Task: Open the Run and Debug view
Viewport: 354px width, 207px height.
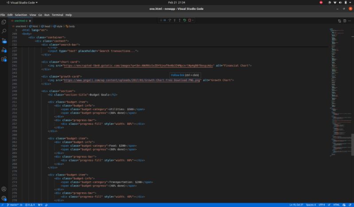Action: pos(4,50)
